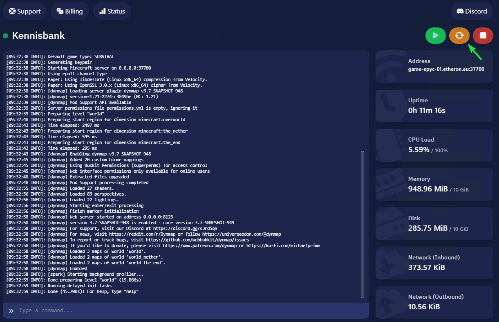Click the green online status dot
The width and height of the screenshot is (499, 322).
tap(6, 36)
